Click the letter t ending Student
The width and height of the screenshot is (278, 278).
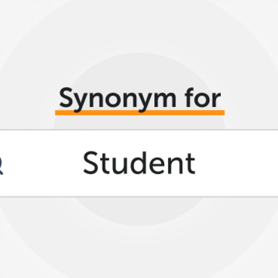tap(191, 163)
